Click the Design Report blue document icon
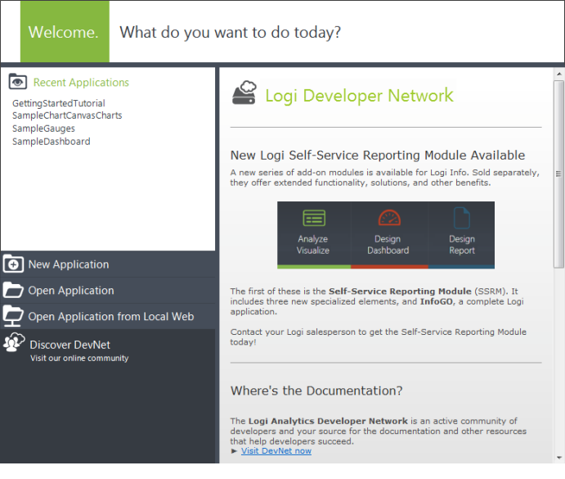This screenshot has width=565, height=479. pos(462,218)
